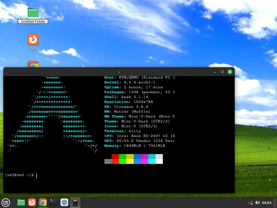Select the kitty terminal taskbar entry
The width and height of the screenshot is (277, 208).
[75, 203]
